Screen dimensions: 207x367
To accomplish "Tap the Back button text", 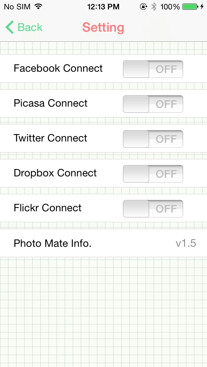I will pos(30,27).
